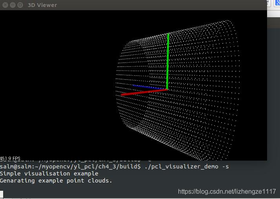
Task: Click the 'Genarating example point clouds.' line
Action: (56, 181)
